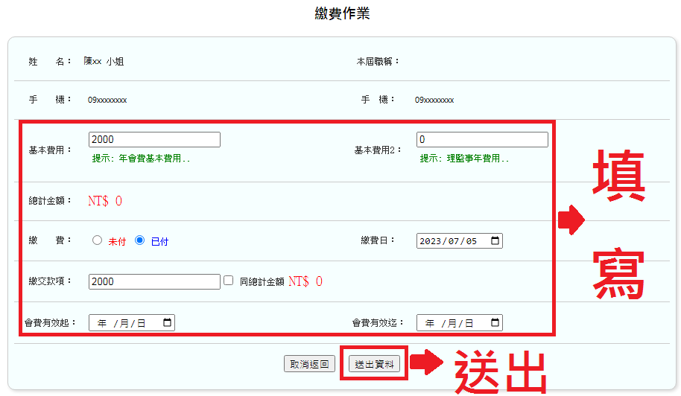The image size is (681, 396).
Task: Open the calendar picker for 會費有效迄
Action: pyautogui.click(x=495, y=323)
